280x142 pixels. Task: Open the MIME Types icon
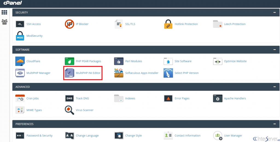(x=20, y=110)
